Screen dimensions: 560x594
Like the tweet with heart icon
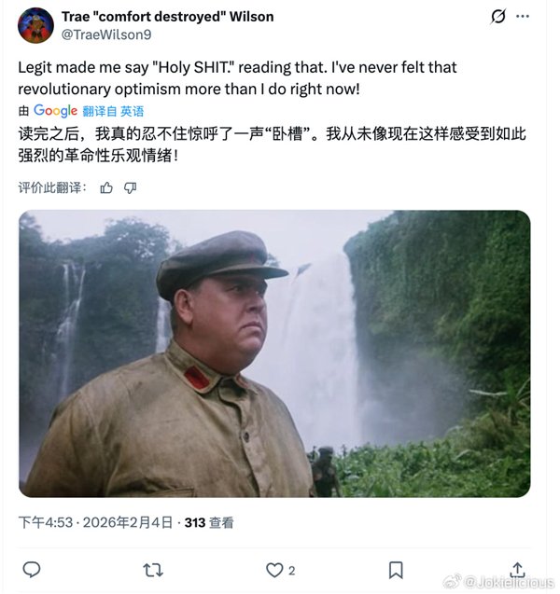point(274,570)
